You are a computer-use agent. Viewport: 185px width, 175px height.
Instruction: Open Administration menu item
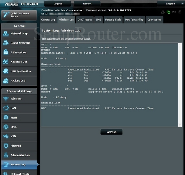[x=19, y=155]
